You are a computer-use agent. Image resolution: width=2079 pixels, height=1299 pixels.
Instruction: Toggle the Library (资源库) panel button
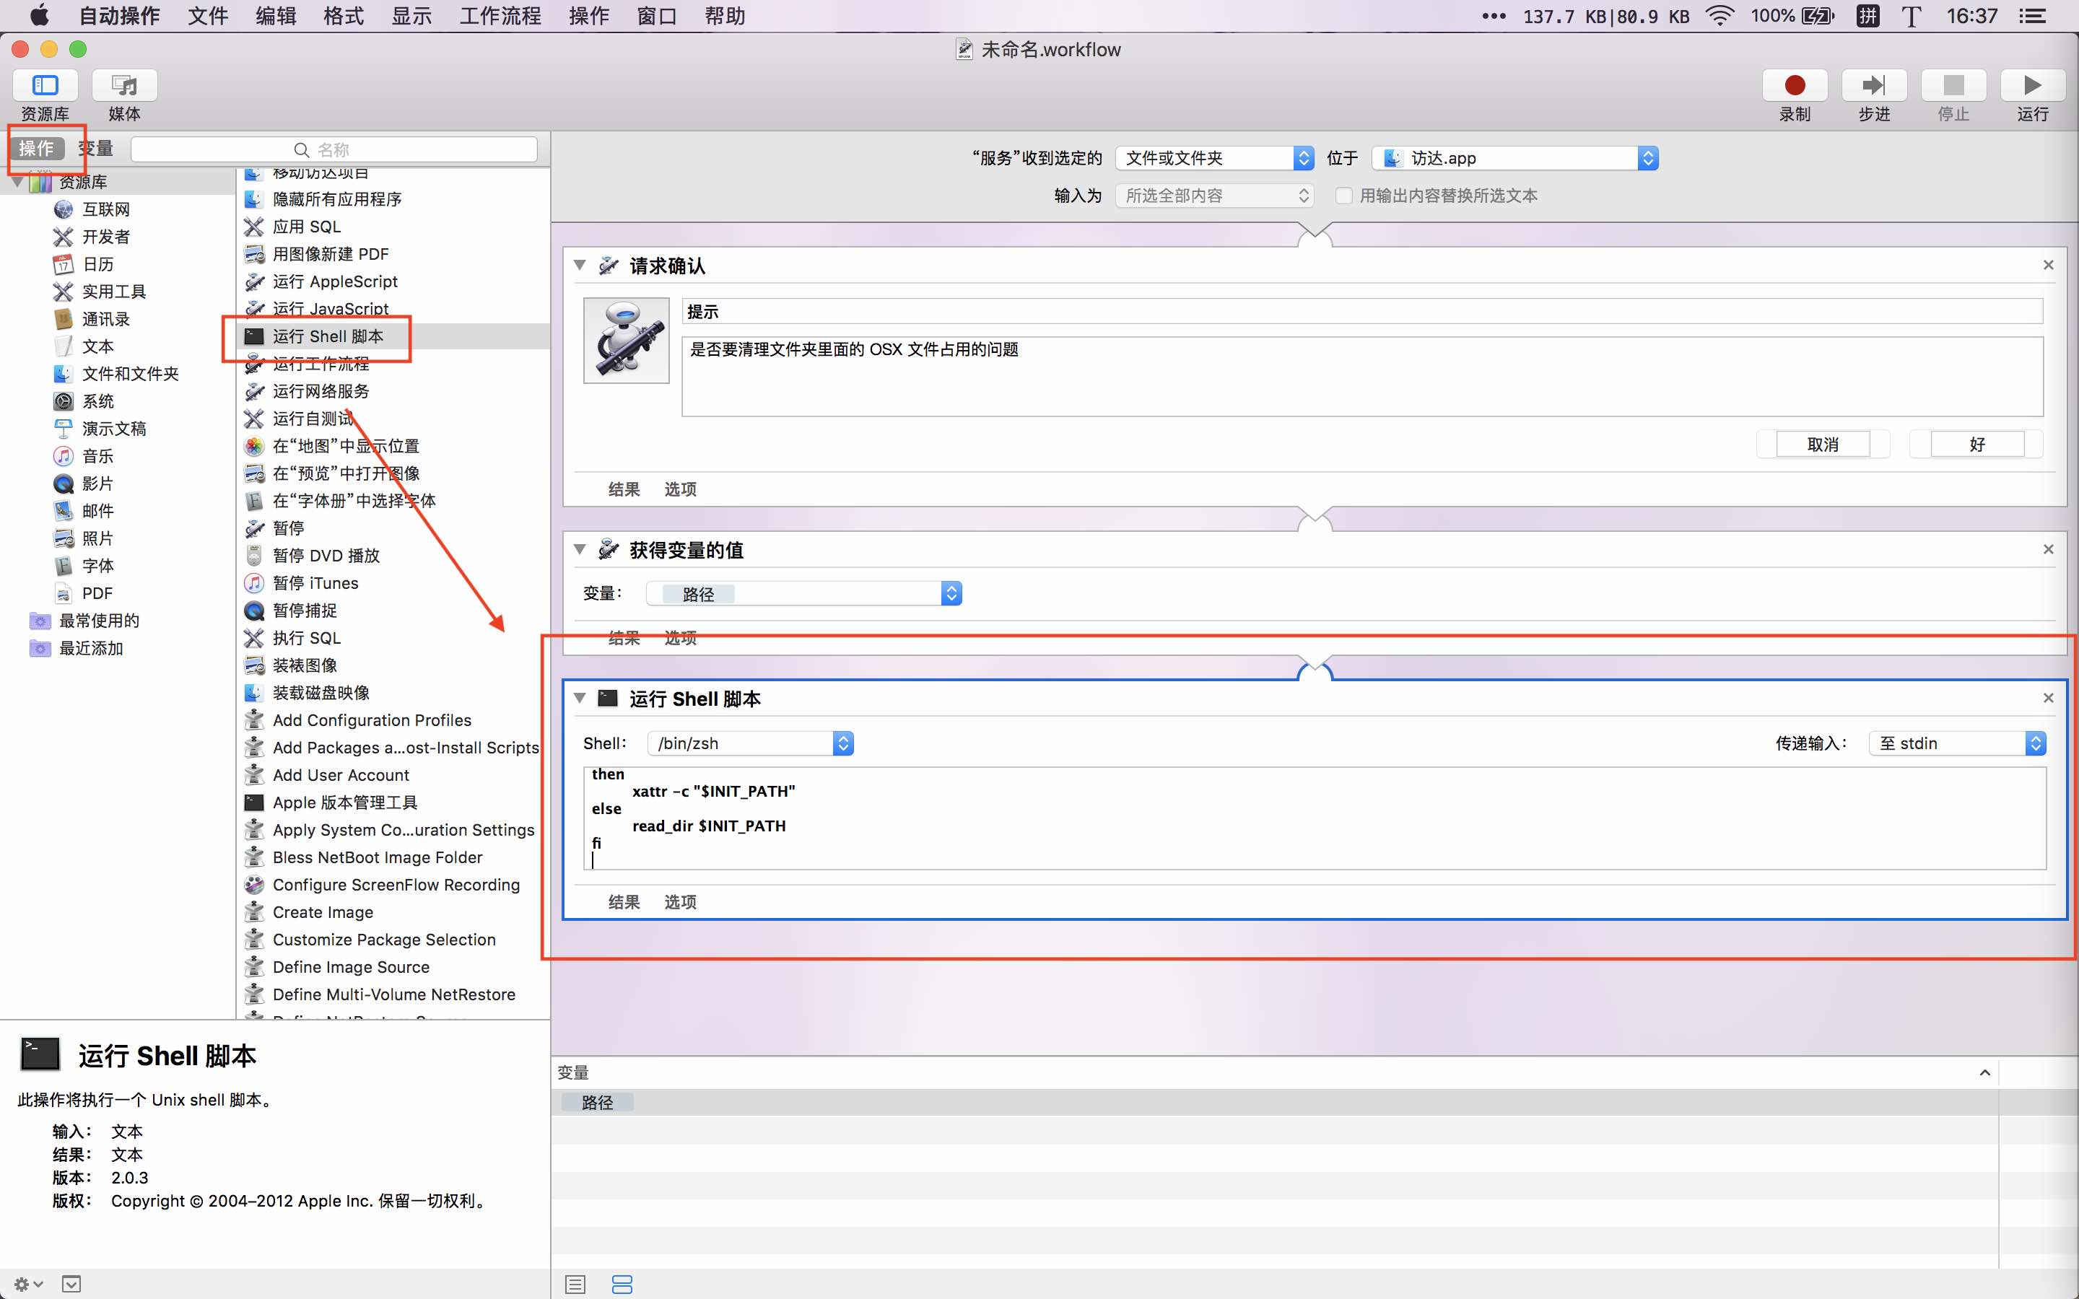click(x=45, y=86)
